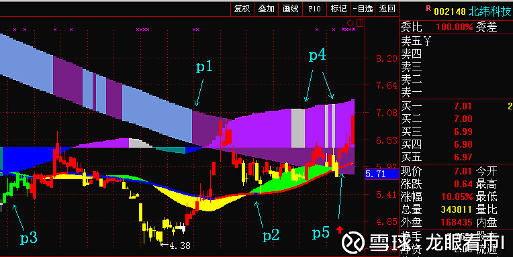
Task: Click the 标记 mark button
Action: coord(338,9)
